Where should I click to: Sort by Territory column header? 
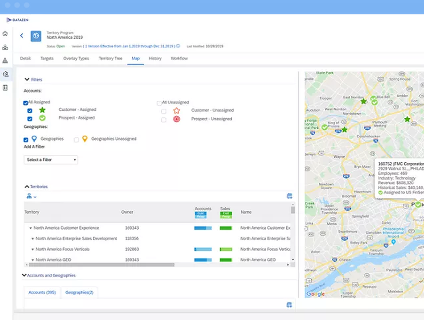[32, 212]
